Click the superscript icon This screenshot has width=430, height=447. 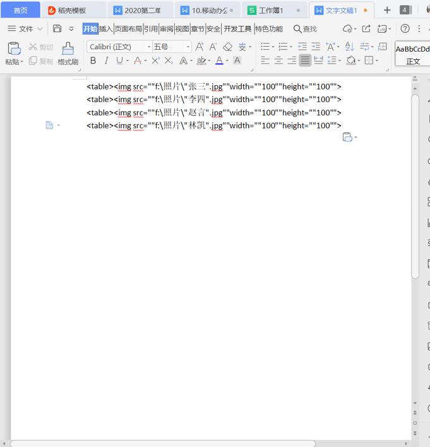pyautogui.click(x=155, y=61)
